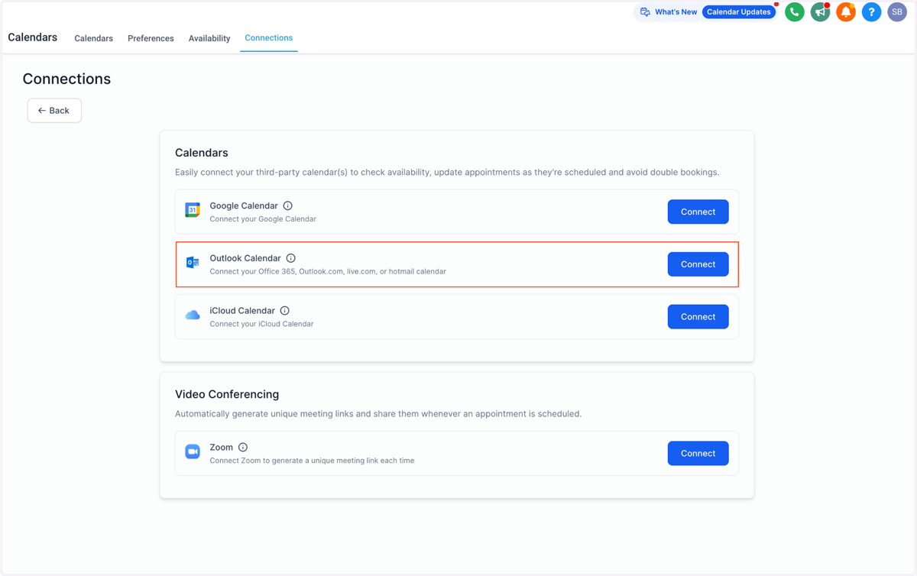917x576 pixels.
Task: Click the info icon next to Outlook Calendar
Action: [291, 258]
